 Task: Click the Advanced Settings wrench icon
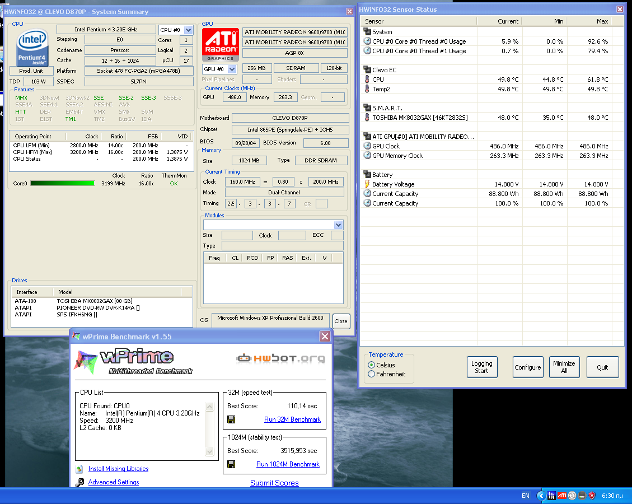click(x=80, y=482)
